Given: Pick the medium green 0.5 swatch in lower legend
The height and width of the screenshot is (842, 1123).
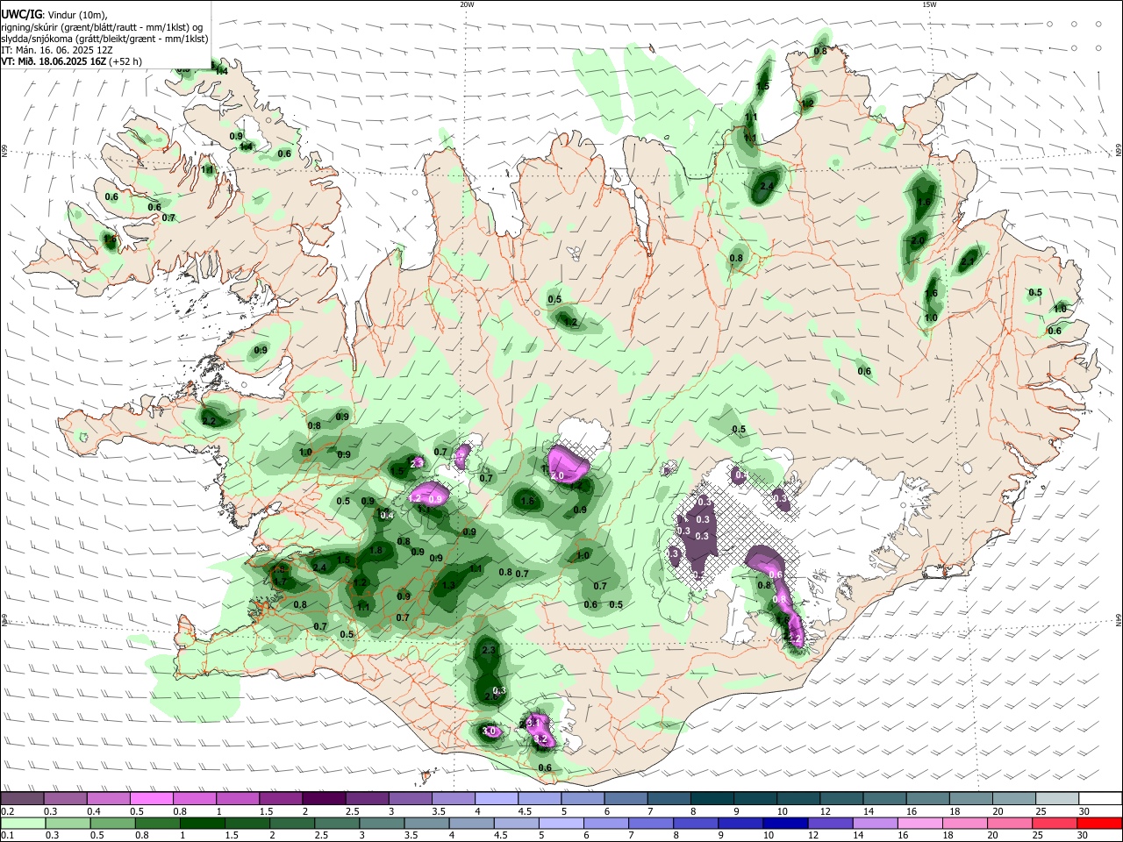Looking at the screenshot, I should [x=112, y=823].
